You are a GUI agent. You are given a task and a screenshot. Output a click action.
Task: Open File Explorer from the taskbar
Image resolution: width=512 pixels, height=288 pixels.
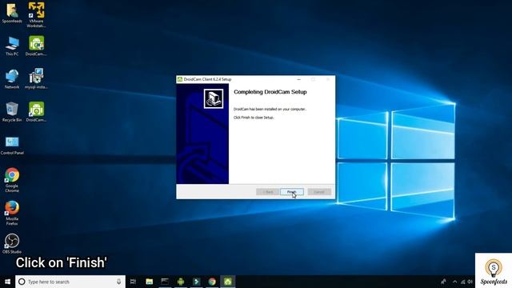150,282
